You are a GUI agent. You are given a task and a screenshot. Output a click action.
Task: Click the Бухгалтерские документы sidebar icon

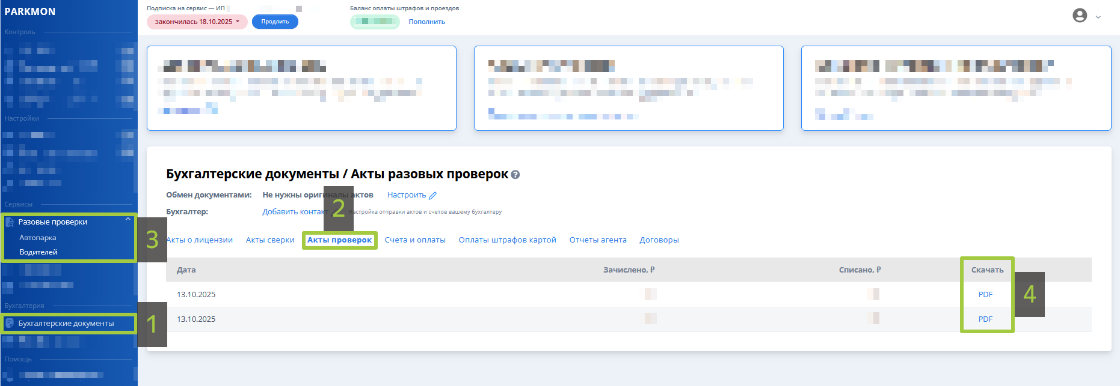pyautogui.click(x=10, y=323)
